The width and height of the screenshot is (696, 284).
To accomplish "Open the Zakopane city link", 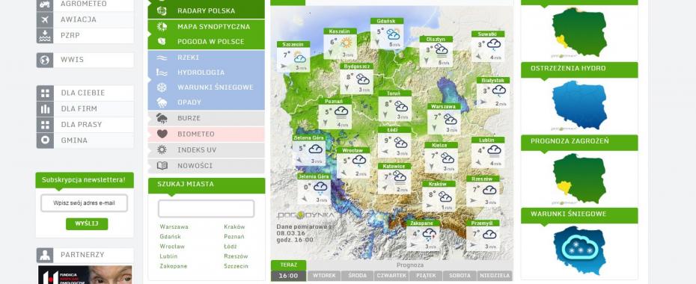I will click(x=174, y=266).
